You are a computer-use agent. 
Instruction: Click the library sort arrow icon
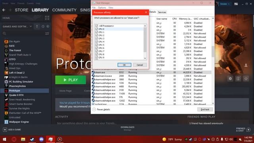(37, 27)
